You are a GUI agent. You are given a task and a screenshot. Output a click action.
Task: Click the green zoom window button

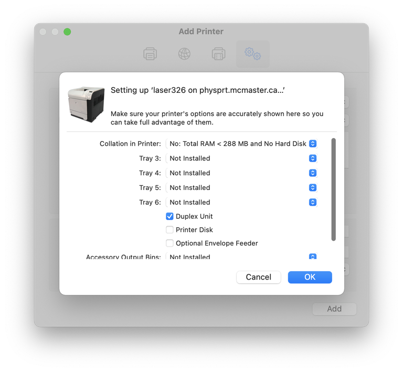tap(67, 31)
